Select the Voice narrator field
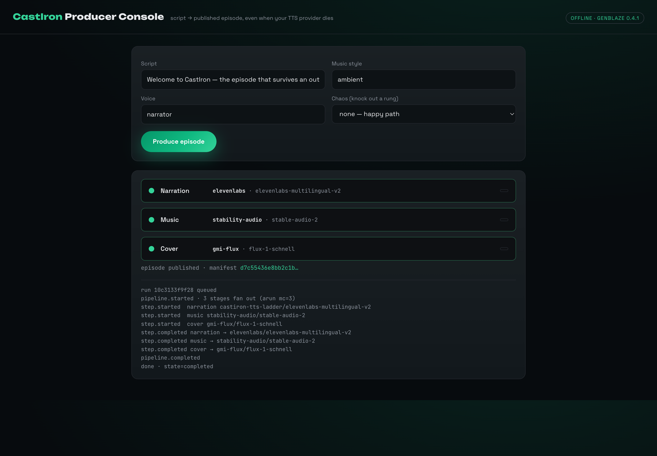The width and height of the screenshot is (657, 456). 233,115
